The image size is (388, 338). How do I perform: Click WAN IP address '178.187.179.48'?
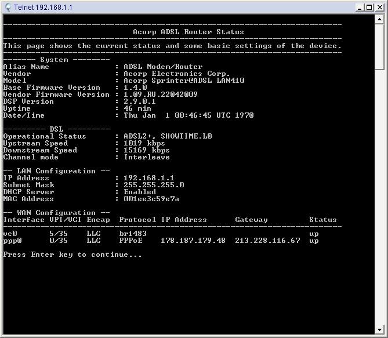click(193, 241)
